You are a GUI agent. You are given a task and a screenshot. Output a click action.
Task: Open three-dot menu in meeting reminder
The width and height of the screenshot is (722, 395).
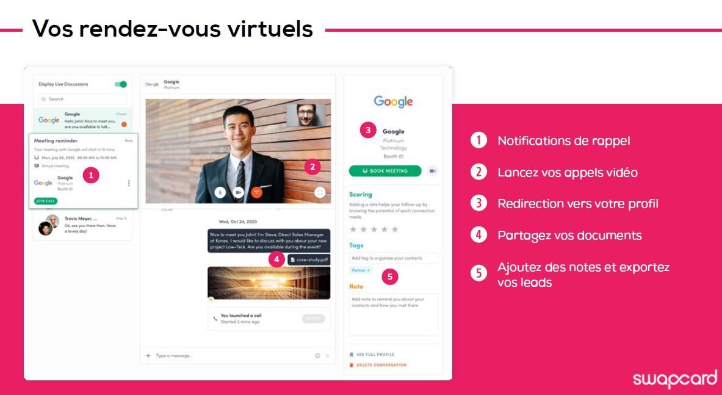pos(128,183)
